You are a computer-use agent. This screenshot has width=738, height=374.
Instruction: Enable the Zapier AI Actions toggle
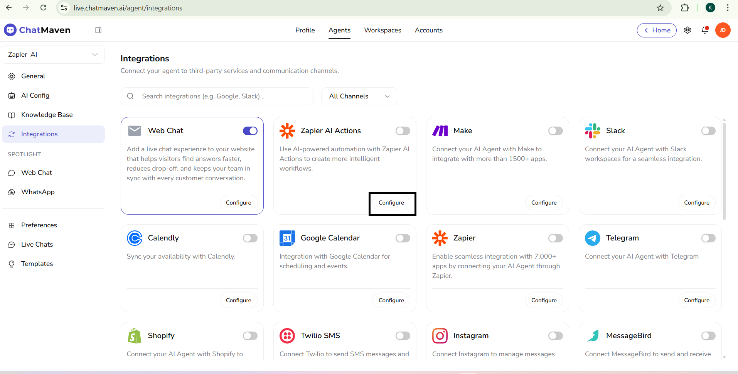point(403,131)
